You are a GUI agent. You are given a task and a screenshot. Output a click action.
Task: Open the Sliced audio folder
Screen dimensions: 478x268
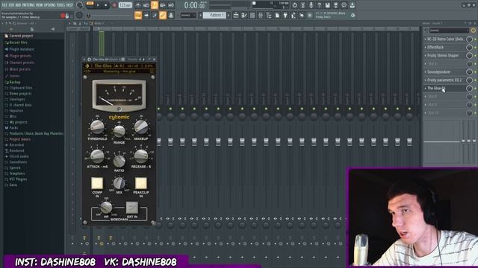click(x=19, y=156)
